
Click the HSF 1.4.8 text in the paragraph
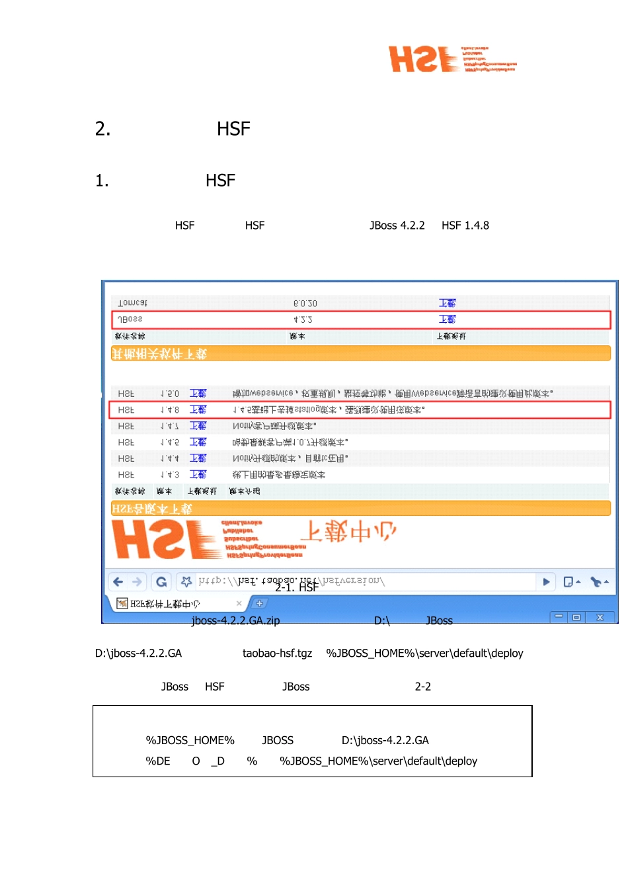click(x=465, y=226)
